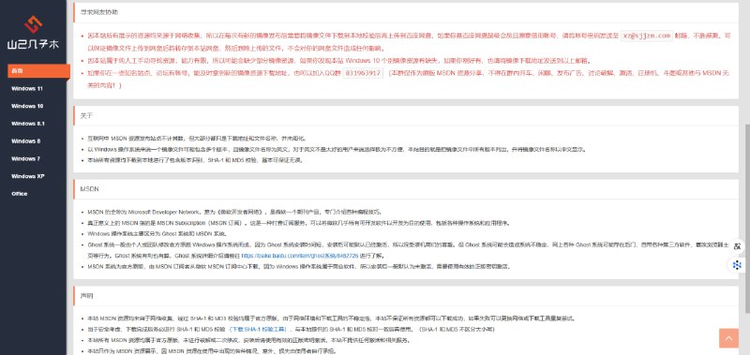The image size is (750, 355).
Task: Click the 声明 section heading
Action: [86, 296]
